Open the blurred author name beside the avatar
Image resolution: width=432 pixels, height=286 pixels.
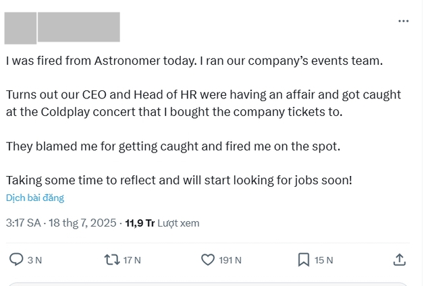[79, 27]
